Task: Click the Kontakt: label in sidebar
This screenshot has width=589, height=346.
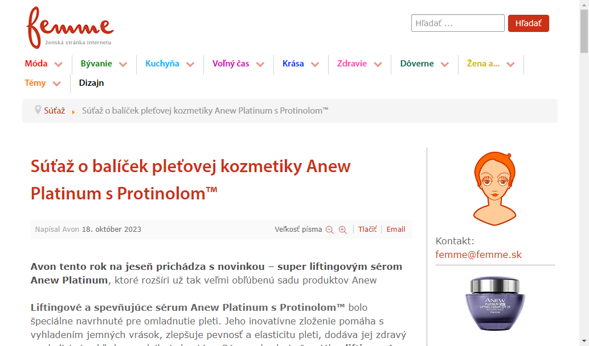Action: (x=455, y=241)
